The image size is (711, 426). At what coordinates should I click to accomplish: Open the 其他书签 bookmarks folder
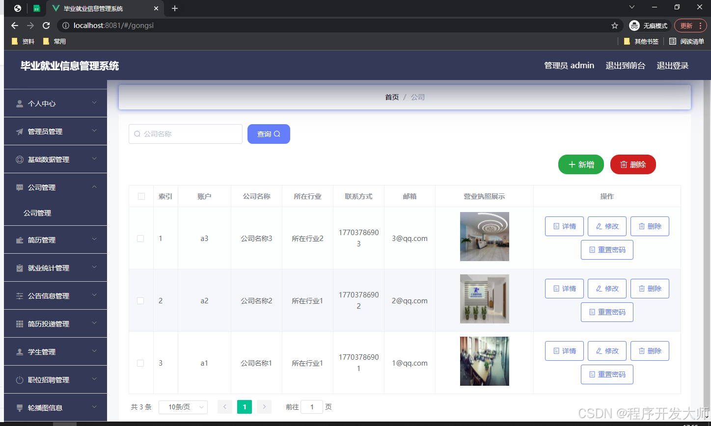(x=641, y=42)
